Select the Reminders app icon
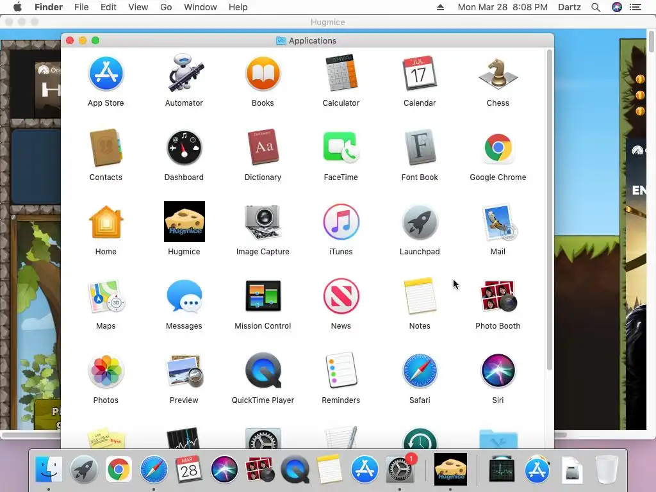The image size is (656, 492). (341, 370)
